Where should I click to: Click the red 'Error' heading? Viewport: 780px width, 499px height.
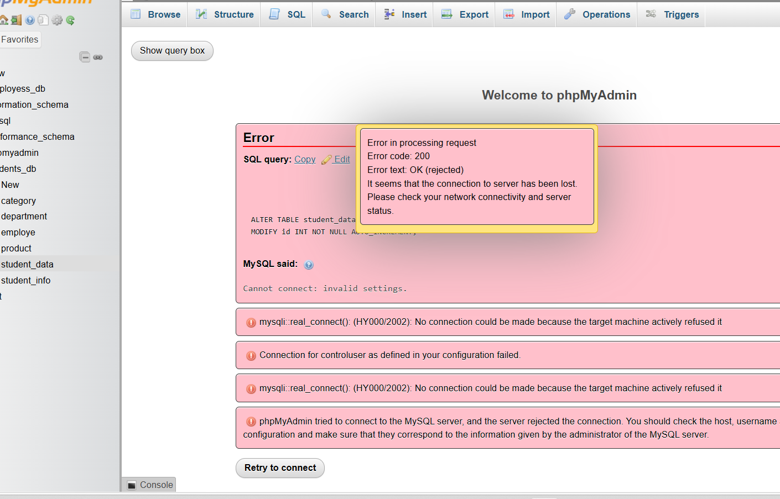(259, 138)
